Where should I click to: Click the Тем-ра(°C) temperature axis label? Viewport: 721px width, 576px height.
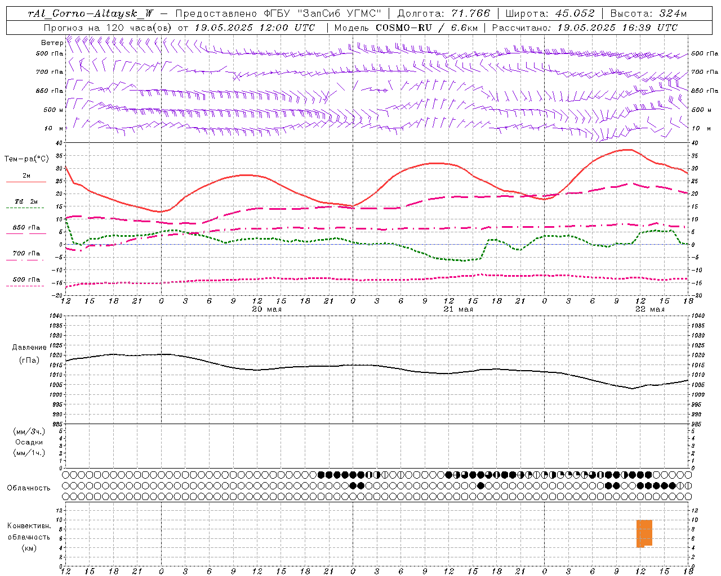[26, 159]
